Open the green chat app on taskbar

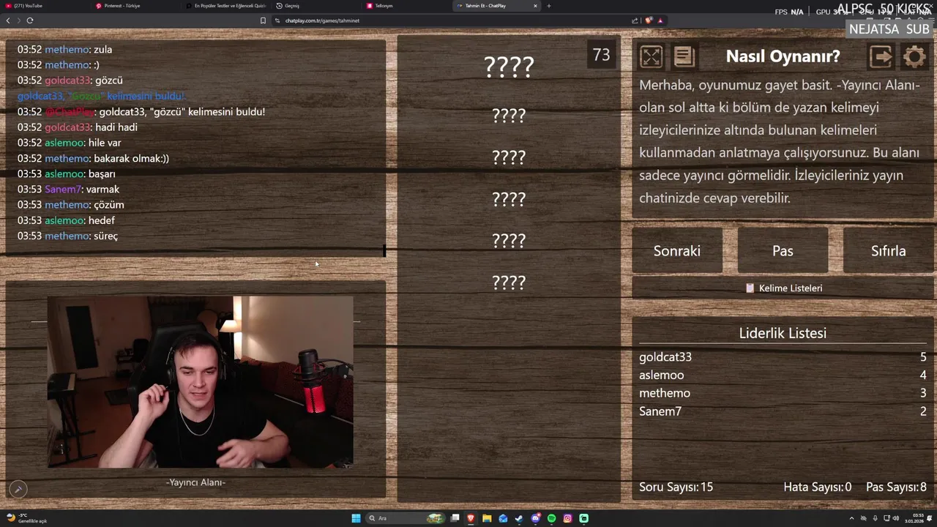(x=583, y=518)
